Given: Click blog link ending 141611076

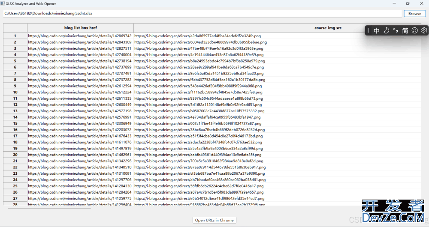Looking at the screenshot, I should pos(80,142).
